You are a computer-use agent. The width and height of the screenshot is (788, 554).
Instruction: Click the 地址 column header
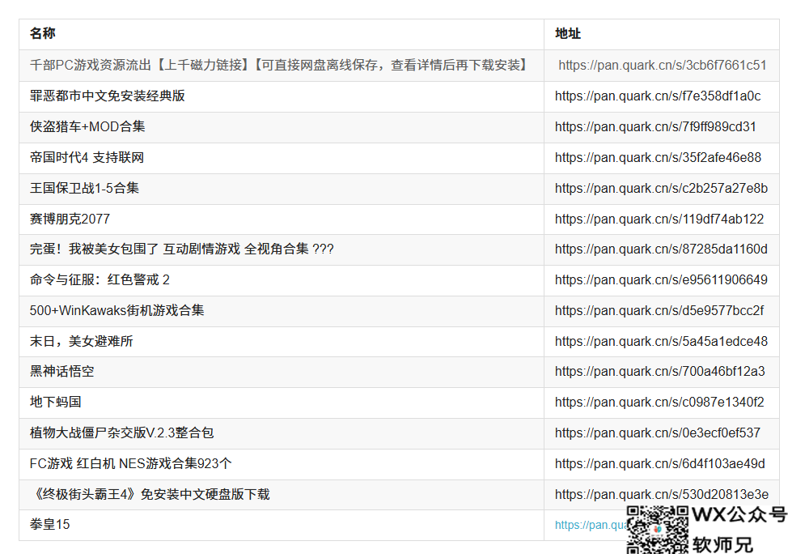coord(661,34)
